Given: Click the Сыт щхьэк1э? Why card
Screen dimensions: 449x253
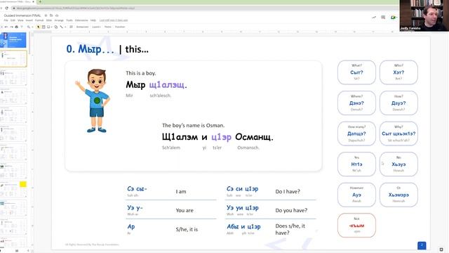Looking at the screenshot, I should (x=398, y=134).
